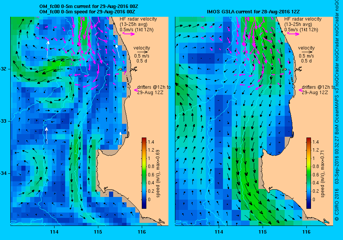Click the '0.2' tick on left colorbar

coord(151,191)
